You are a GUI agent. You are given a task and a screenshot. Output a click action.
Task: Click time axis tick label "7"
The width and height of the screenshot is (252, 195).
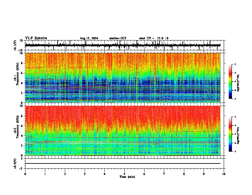164,174
